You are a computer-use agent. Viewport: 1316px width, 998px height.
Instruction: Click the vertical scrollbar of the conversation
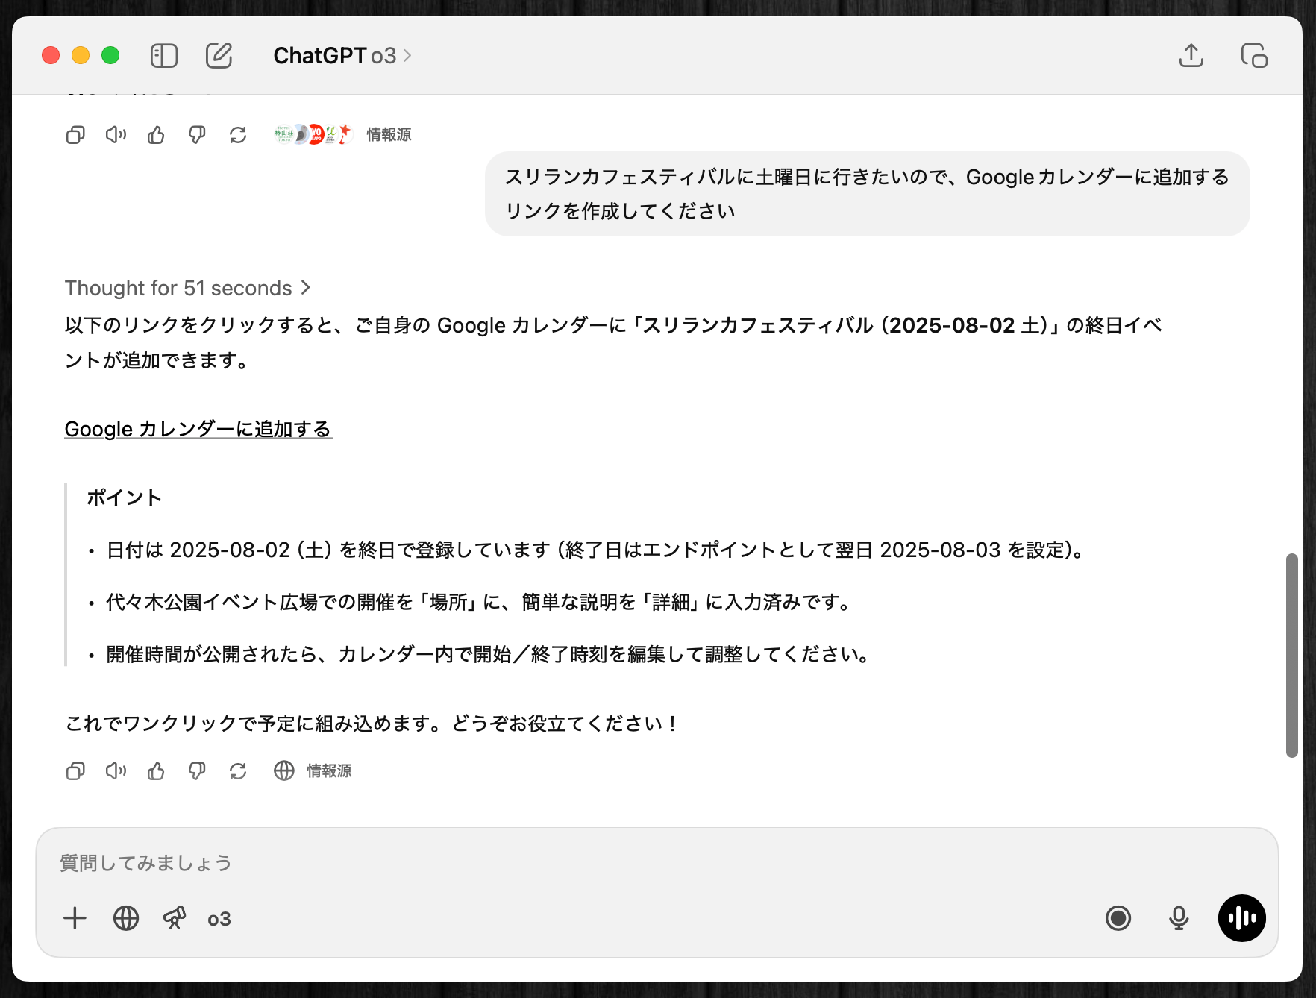coord(1291,655)
